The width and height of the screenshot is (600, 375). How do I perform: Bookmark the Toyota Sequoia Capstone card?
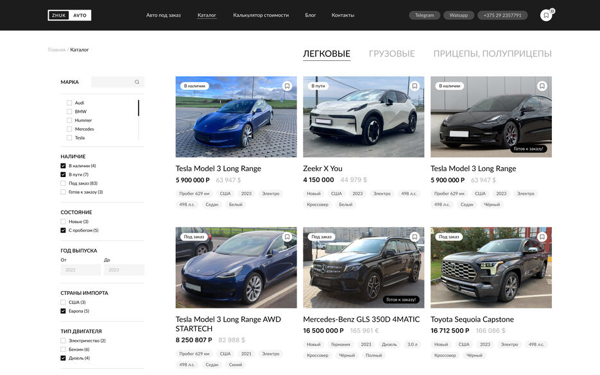pos(542,237)
